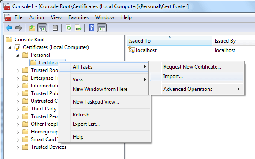Click the Refresh toolbar icon
Screen dimensions: 255x159
(x=68, y=28)
